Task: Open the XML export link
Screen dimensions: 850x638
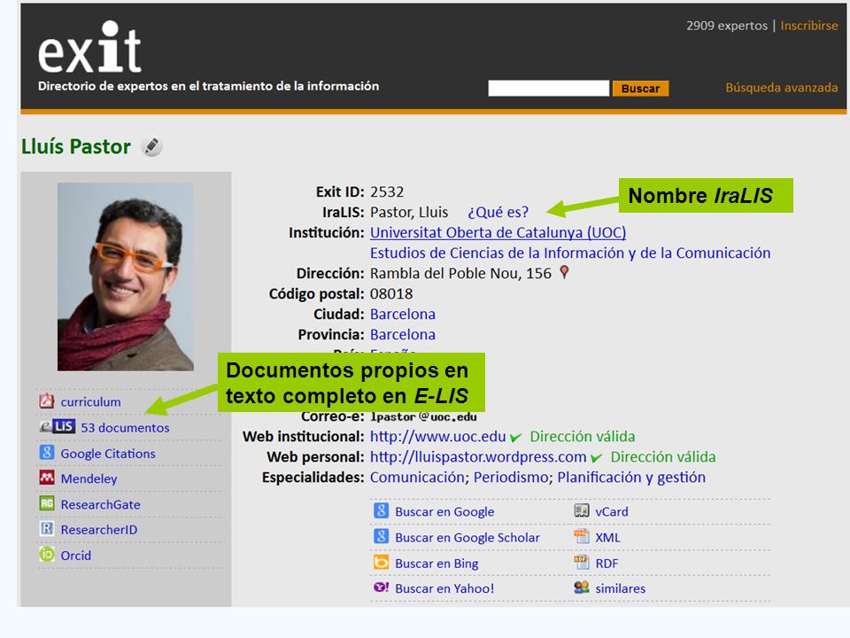Action: (607, 538)
